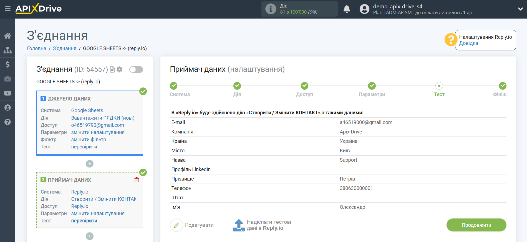Click the Продовжити button
Viewport: 527px width, 242px height.
(476, 225)
